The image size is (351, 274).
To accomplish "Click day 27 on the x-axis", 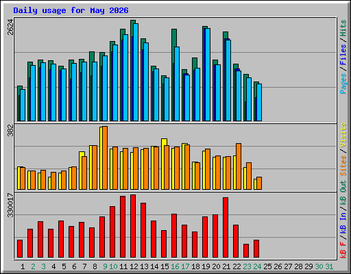I will coord(288,266).
